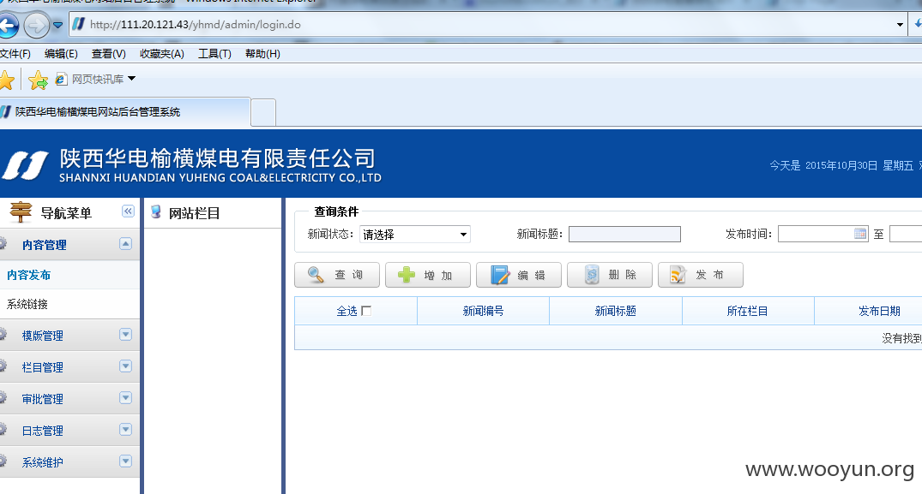Collapse the navigation menu panel

tap(128, 211)
